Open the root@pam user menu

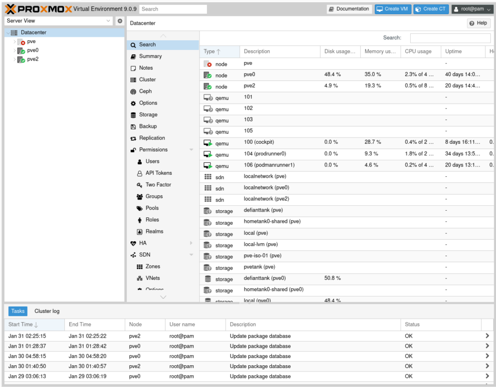pos(472,9)
